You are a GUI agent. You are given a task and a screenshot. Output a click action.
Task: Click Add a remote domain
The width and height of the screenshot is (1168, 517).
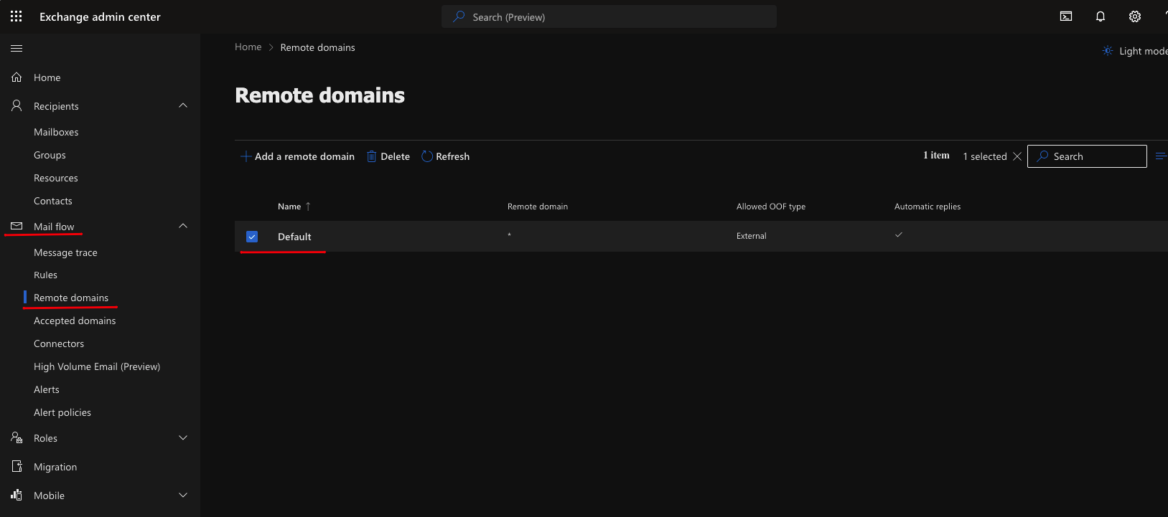pos(297,156)
